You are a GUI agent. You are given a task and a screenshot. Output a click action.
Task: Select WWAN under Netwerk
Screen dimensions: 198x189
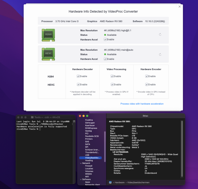[x=88, y=174]
